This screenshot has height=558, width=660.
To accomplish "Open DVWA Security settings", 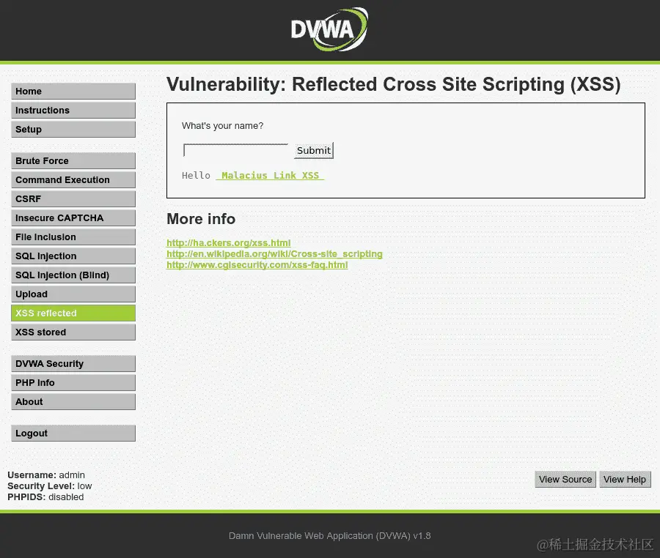I will [73, 363].
